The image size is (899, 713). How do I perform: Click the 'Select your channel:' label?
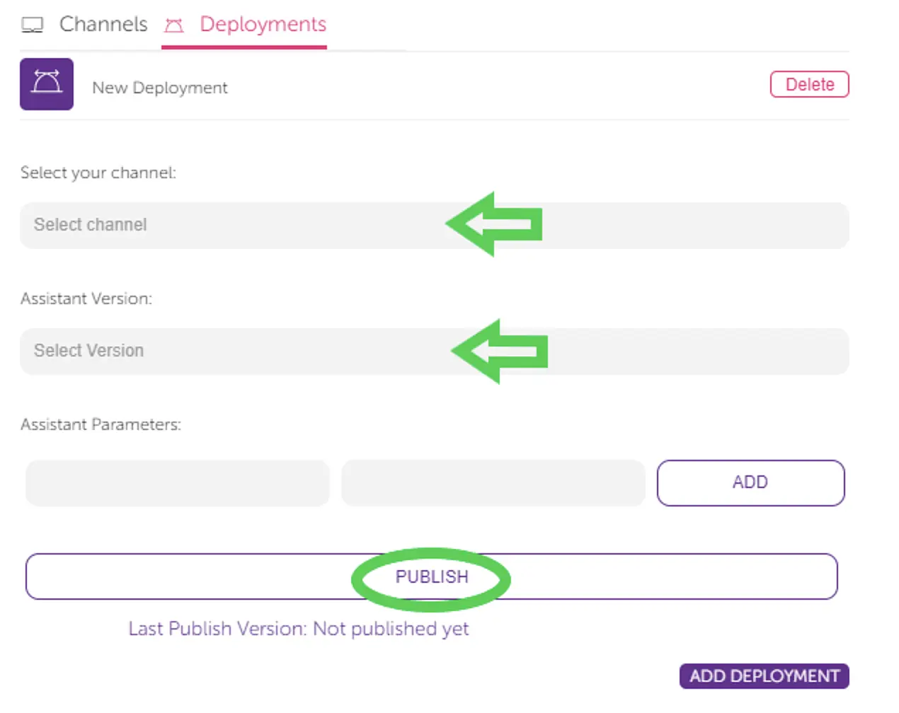point(98,173)
